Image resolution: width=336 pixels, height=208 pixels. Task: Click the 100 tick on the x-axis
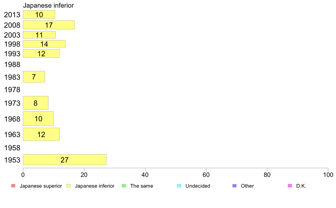(328, 175)
